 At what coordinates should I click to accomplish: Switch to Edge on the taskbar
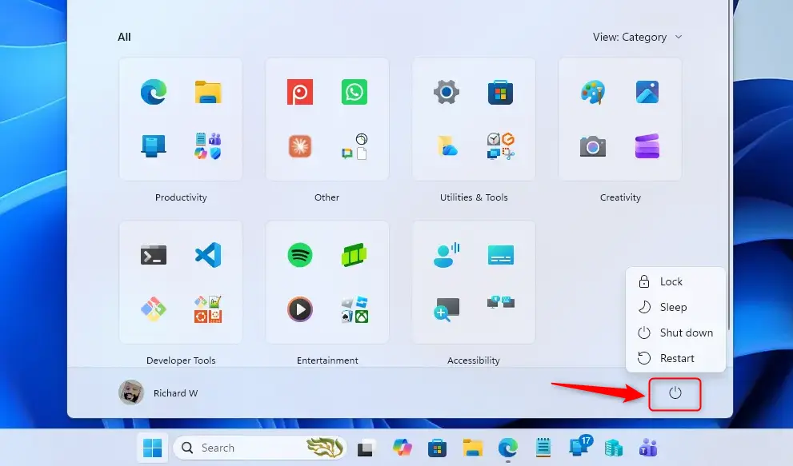point(508,448)
